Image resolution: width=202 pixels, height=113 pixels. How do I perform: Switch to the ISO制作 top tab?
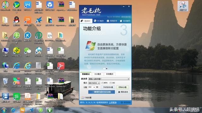point(99,21)
